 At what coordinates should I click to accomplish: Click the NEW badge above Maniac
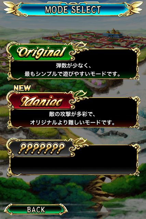[x=22, y=88]
